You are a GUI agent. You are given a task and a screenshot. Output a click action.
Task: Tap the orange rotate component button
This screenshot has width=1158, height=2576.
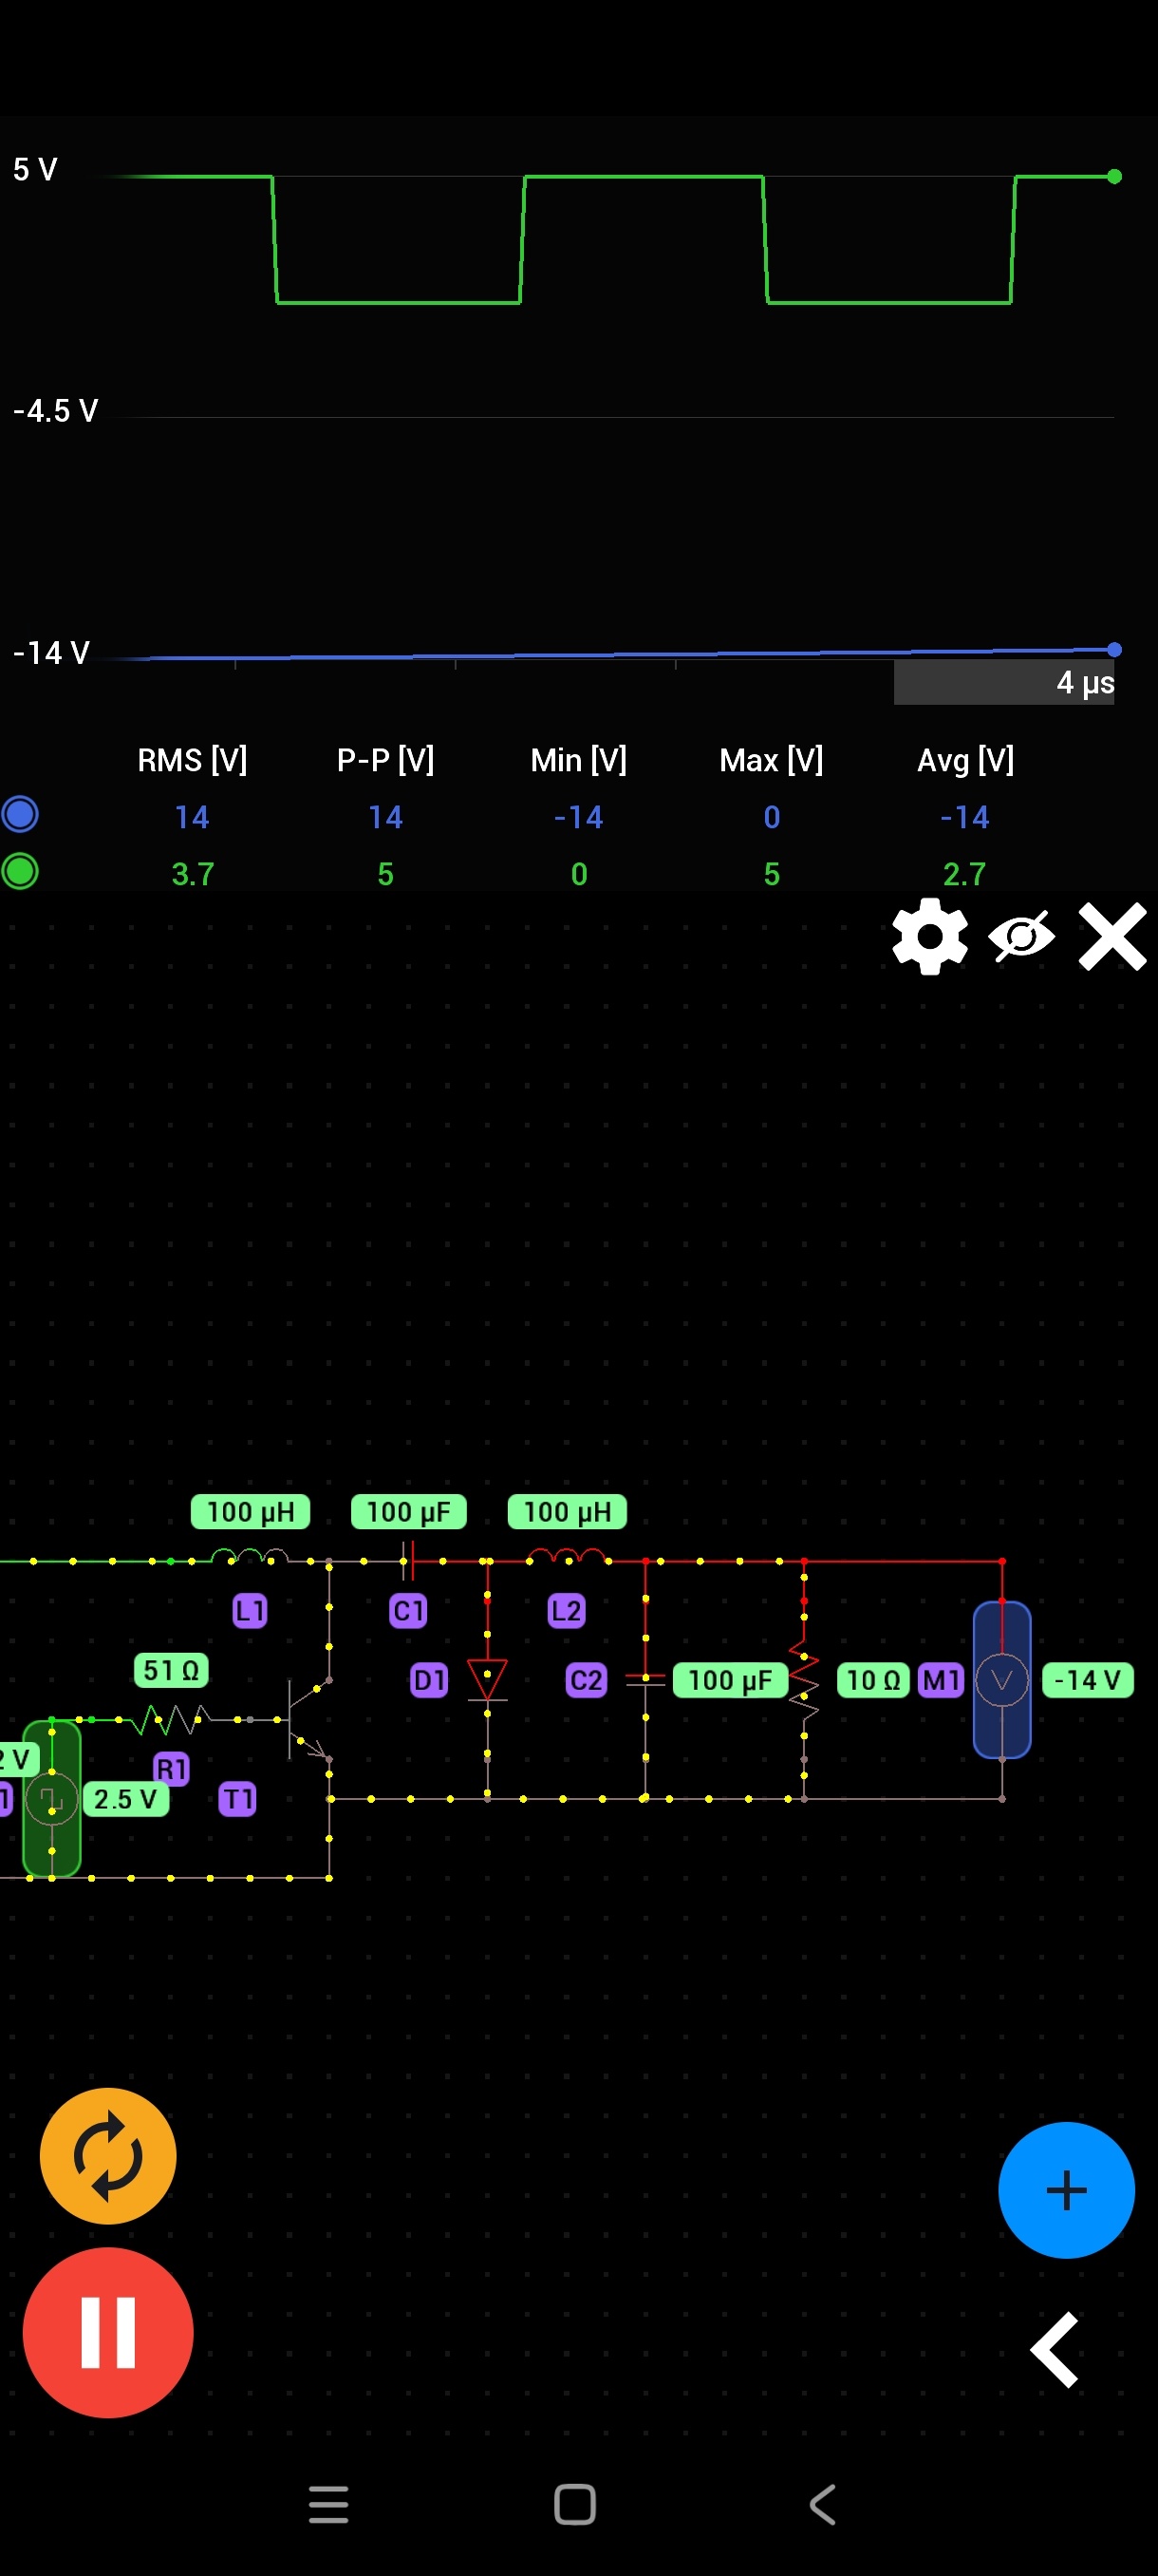(x=108, y=2155)
